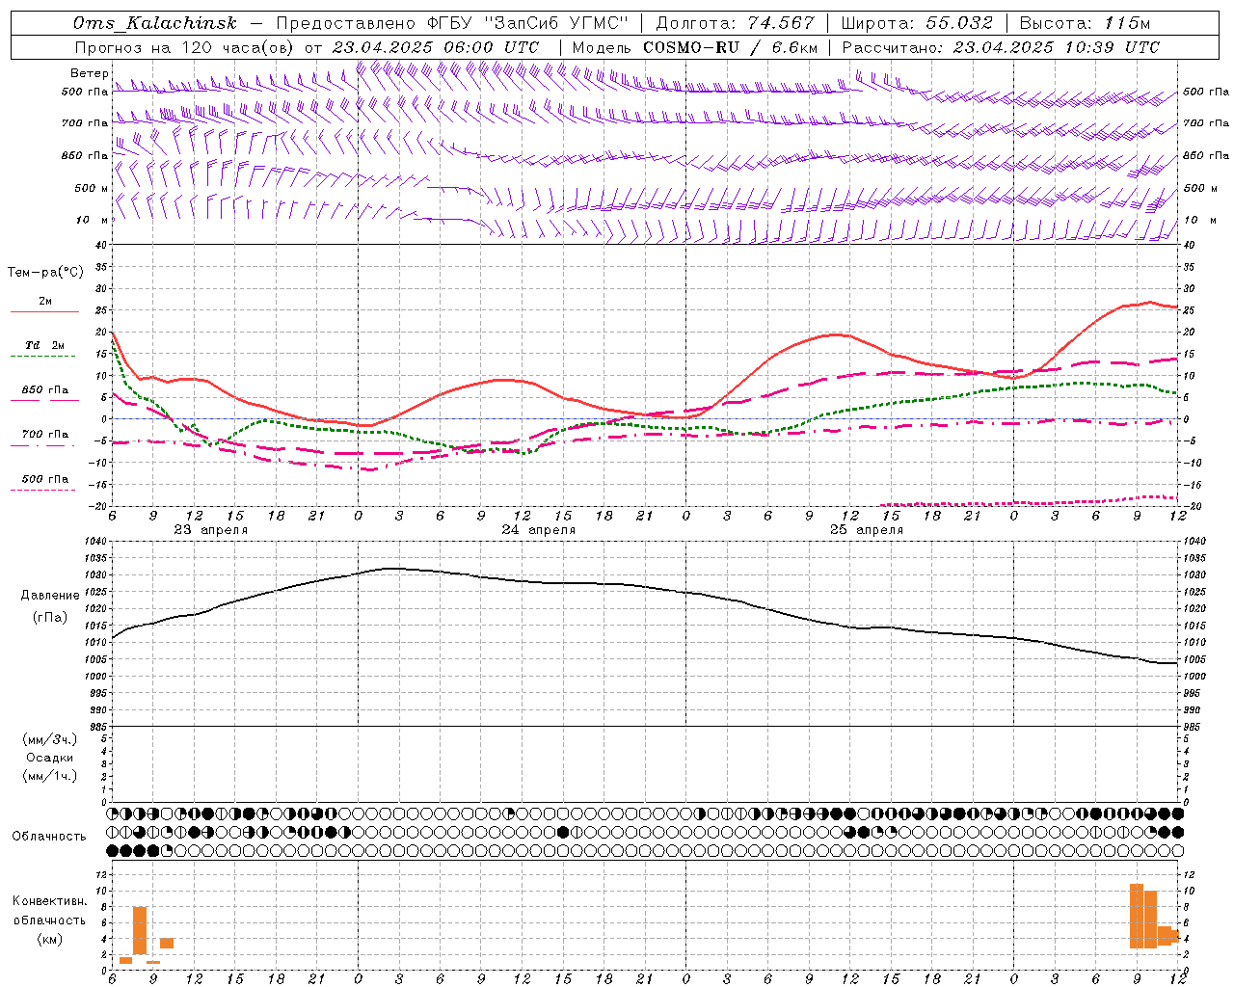Click the "Облачность" cloud cover label
The height and width of the screenshot is (987, 1234).
click(49, 837)
